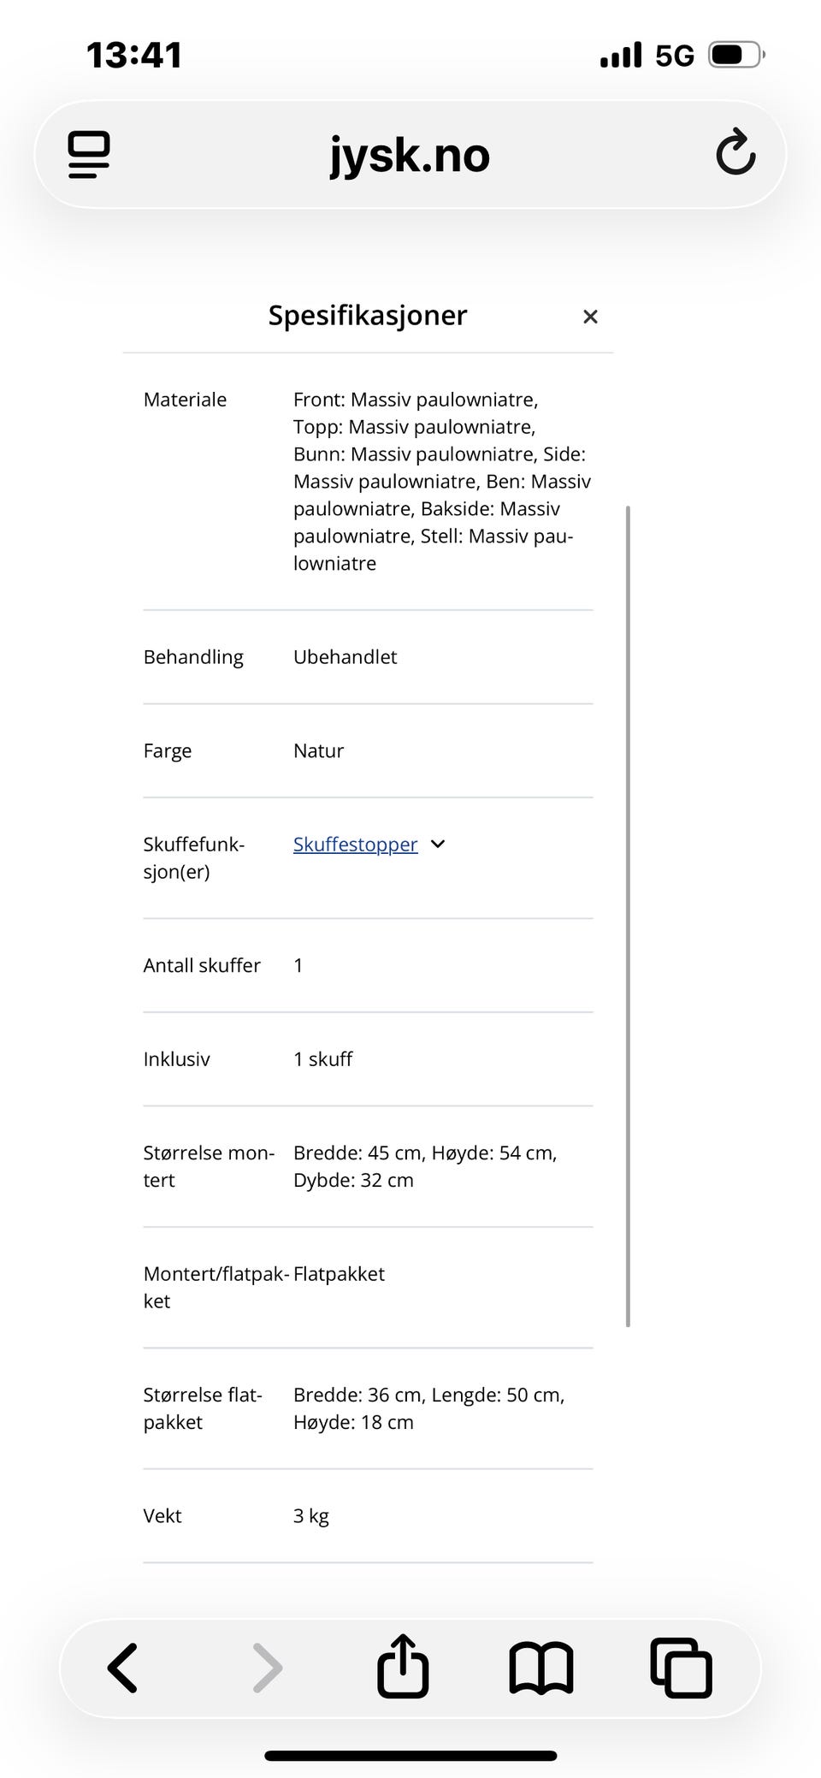Click the specifications panel scrollbar
The height and width of the screenshot is (1778, 821).
point(629,916)
